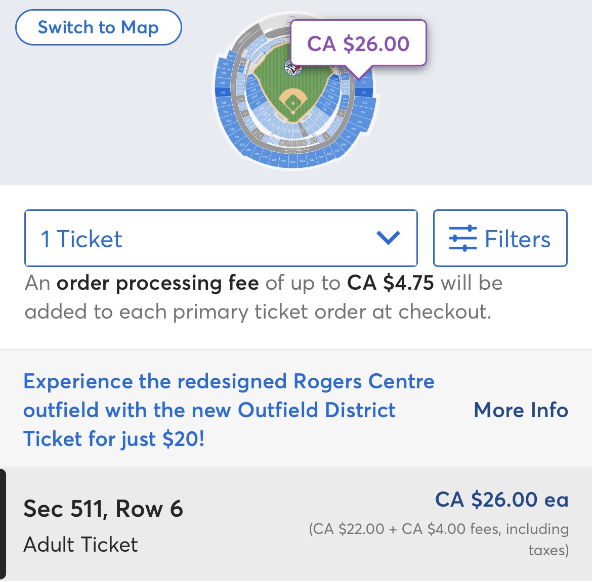
Task: Open More Info about Outfield District
Action: coord(521,410)
